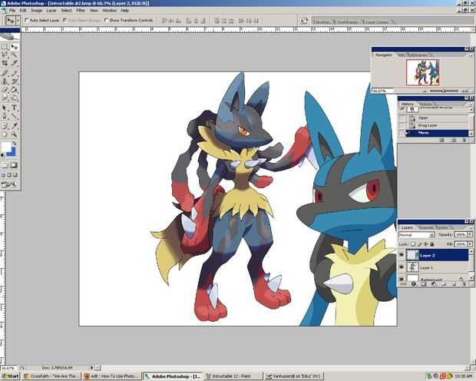Select the Eraser tool

[5, 90]
